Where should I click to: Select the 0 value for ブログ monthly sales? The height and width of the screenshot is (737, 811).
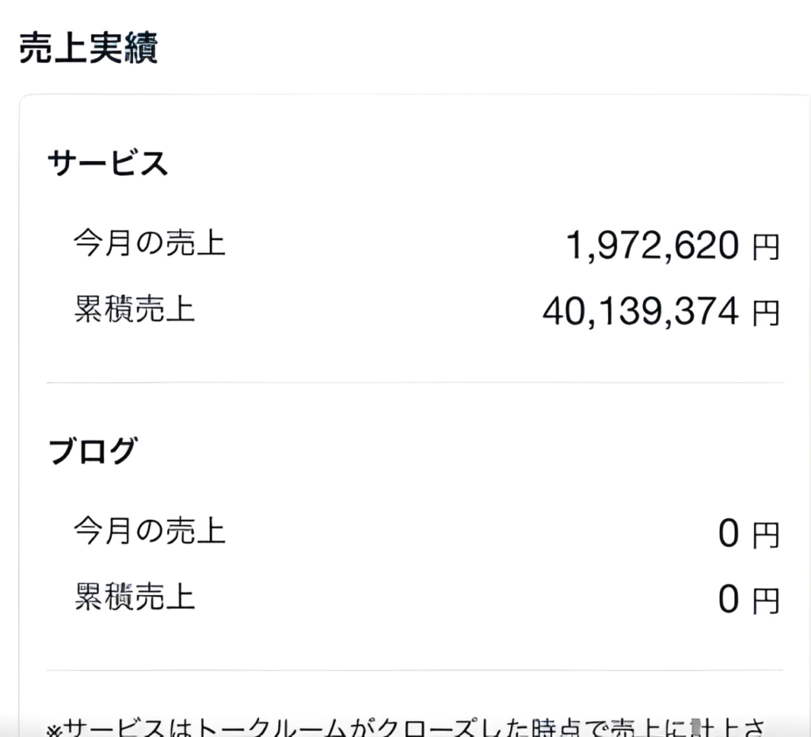click(x=729, y=535)
